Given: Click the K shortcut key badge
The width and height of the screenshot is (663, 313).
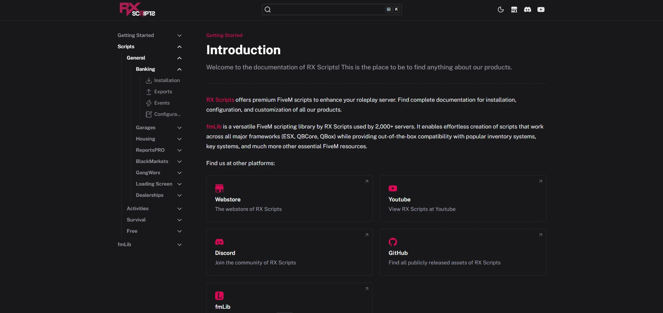Looking at the screenshot, I should pyautogui.click(x=396, y=10).
